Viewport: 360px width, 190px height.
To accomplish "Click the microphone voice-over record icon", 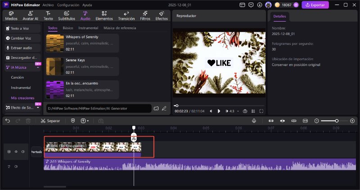I will coord(254,121).
